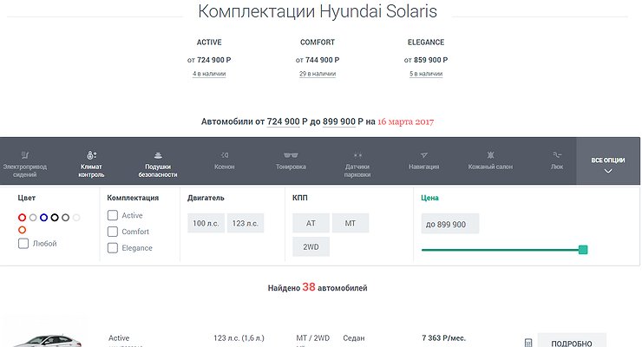Image resolution: width=642 pixels, height=347 pixels.
Task: Select the AT gearbox filter
Action: click(x=311, y=223)
